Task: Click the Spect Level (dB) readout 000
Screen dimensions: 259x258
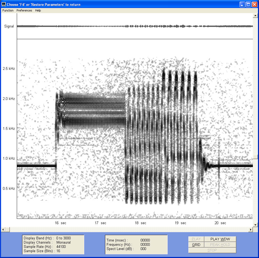Action: 143,249
